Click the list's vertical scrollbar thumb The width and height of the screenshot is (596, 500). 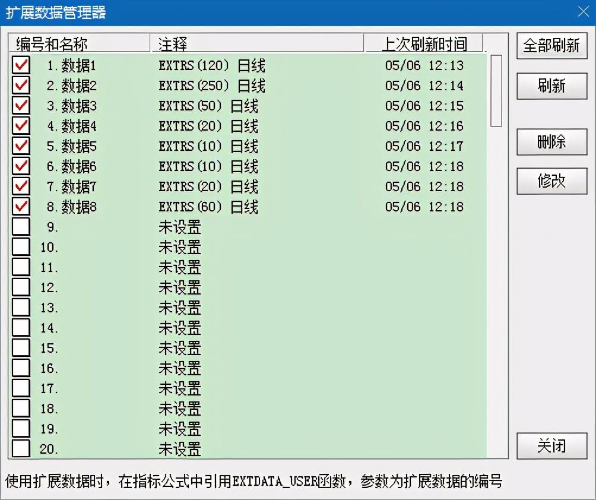[496, 90]
